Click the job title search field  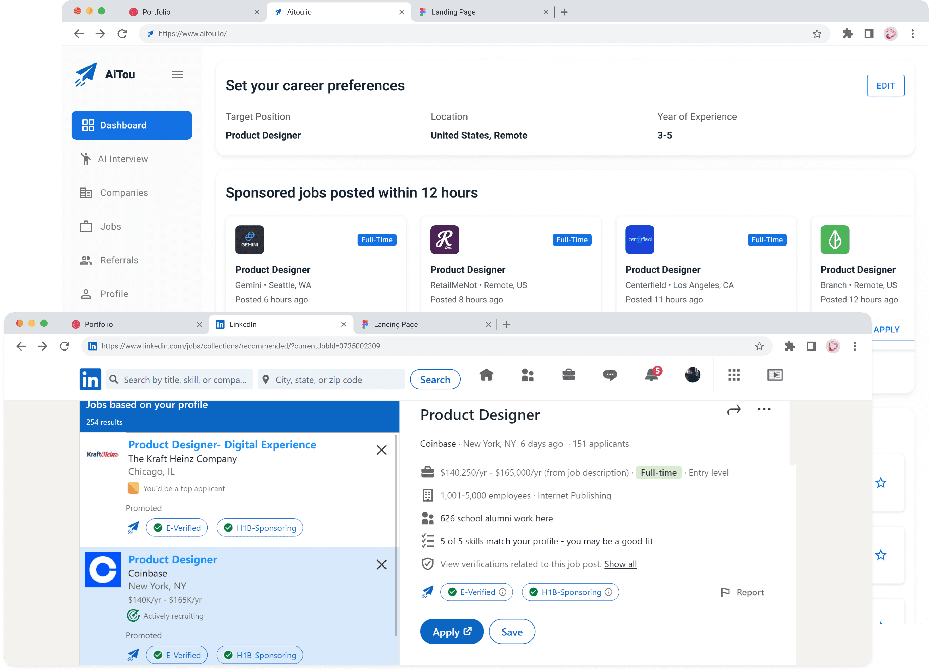click(179, 380)
